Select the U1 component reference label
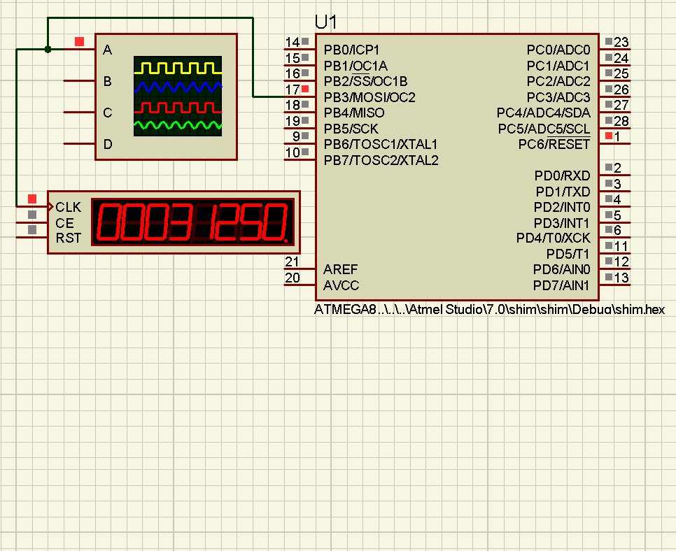 click(325, 22)
